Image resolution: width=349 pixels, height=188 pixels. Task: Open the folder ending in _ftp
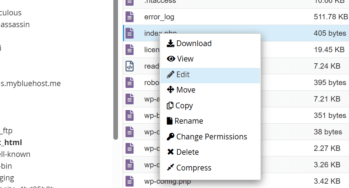[x=6, y=130]
